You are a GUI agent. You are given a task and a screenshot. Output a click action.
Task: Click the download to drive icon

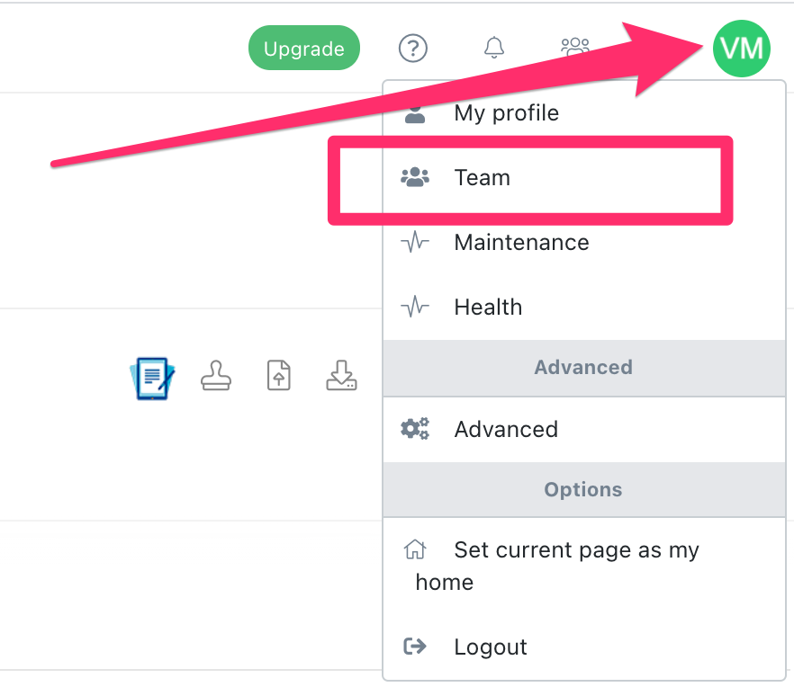pos(341,376)
